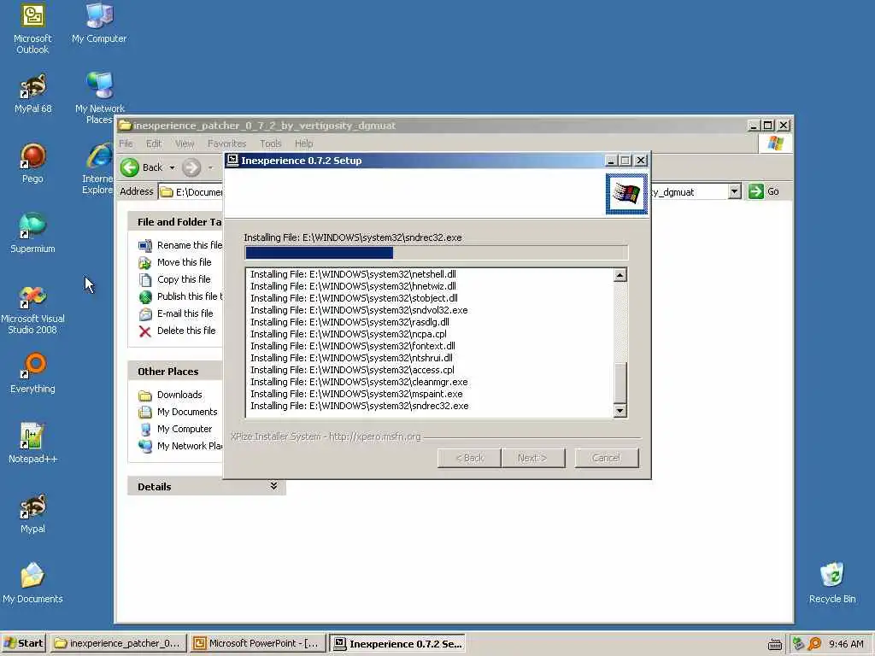Open My Documents link in Other Places
875x656 pixels.
187,412
